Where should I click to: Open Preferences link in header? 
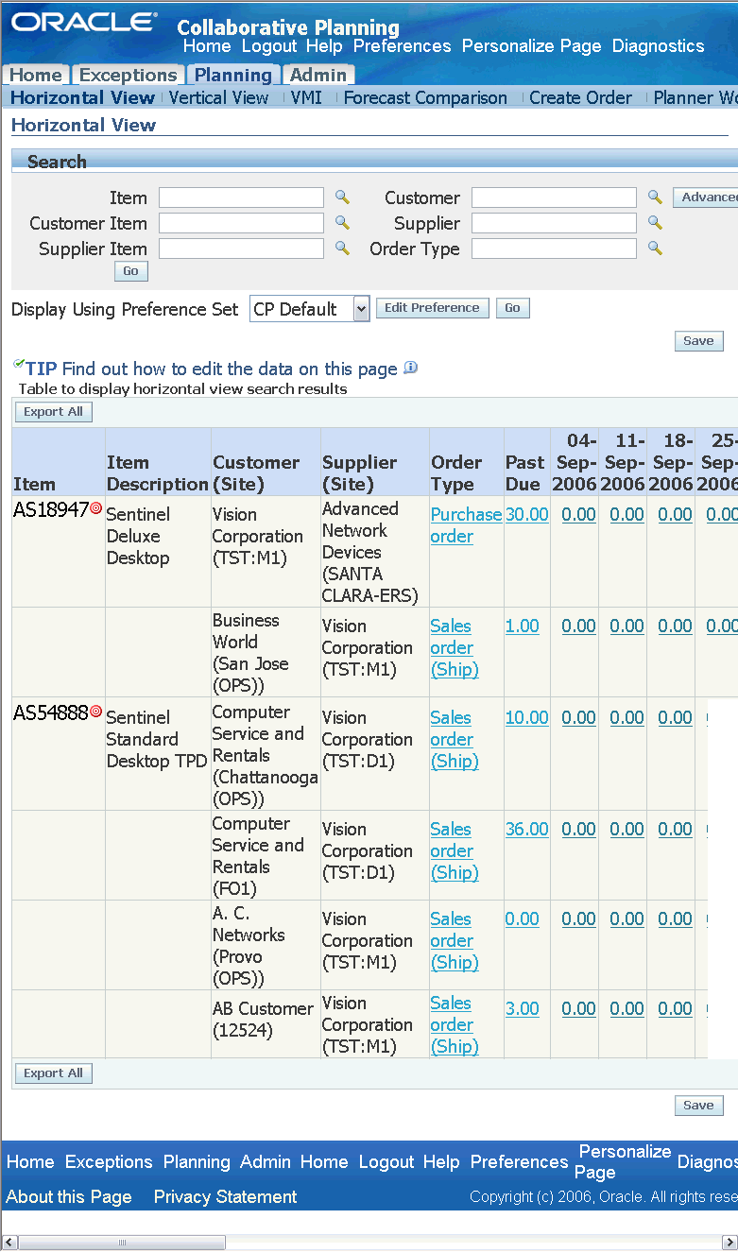pyautogui.click(x=402, y=46)
